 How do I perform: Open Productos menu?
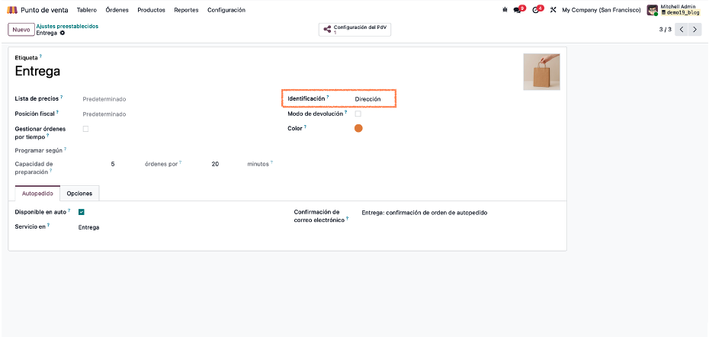point(152,10)
